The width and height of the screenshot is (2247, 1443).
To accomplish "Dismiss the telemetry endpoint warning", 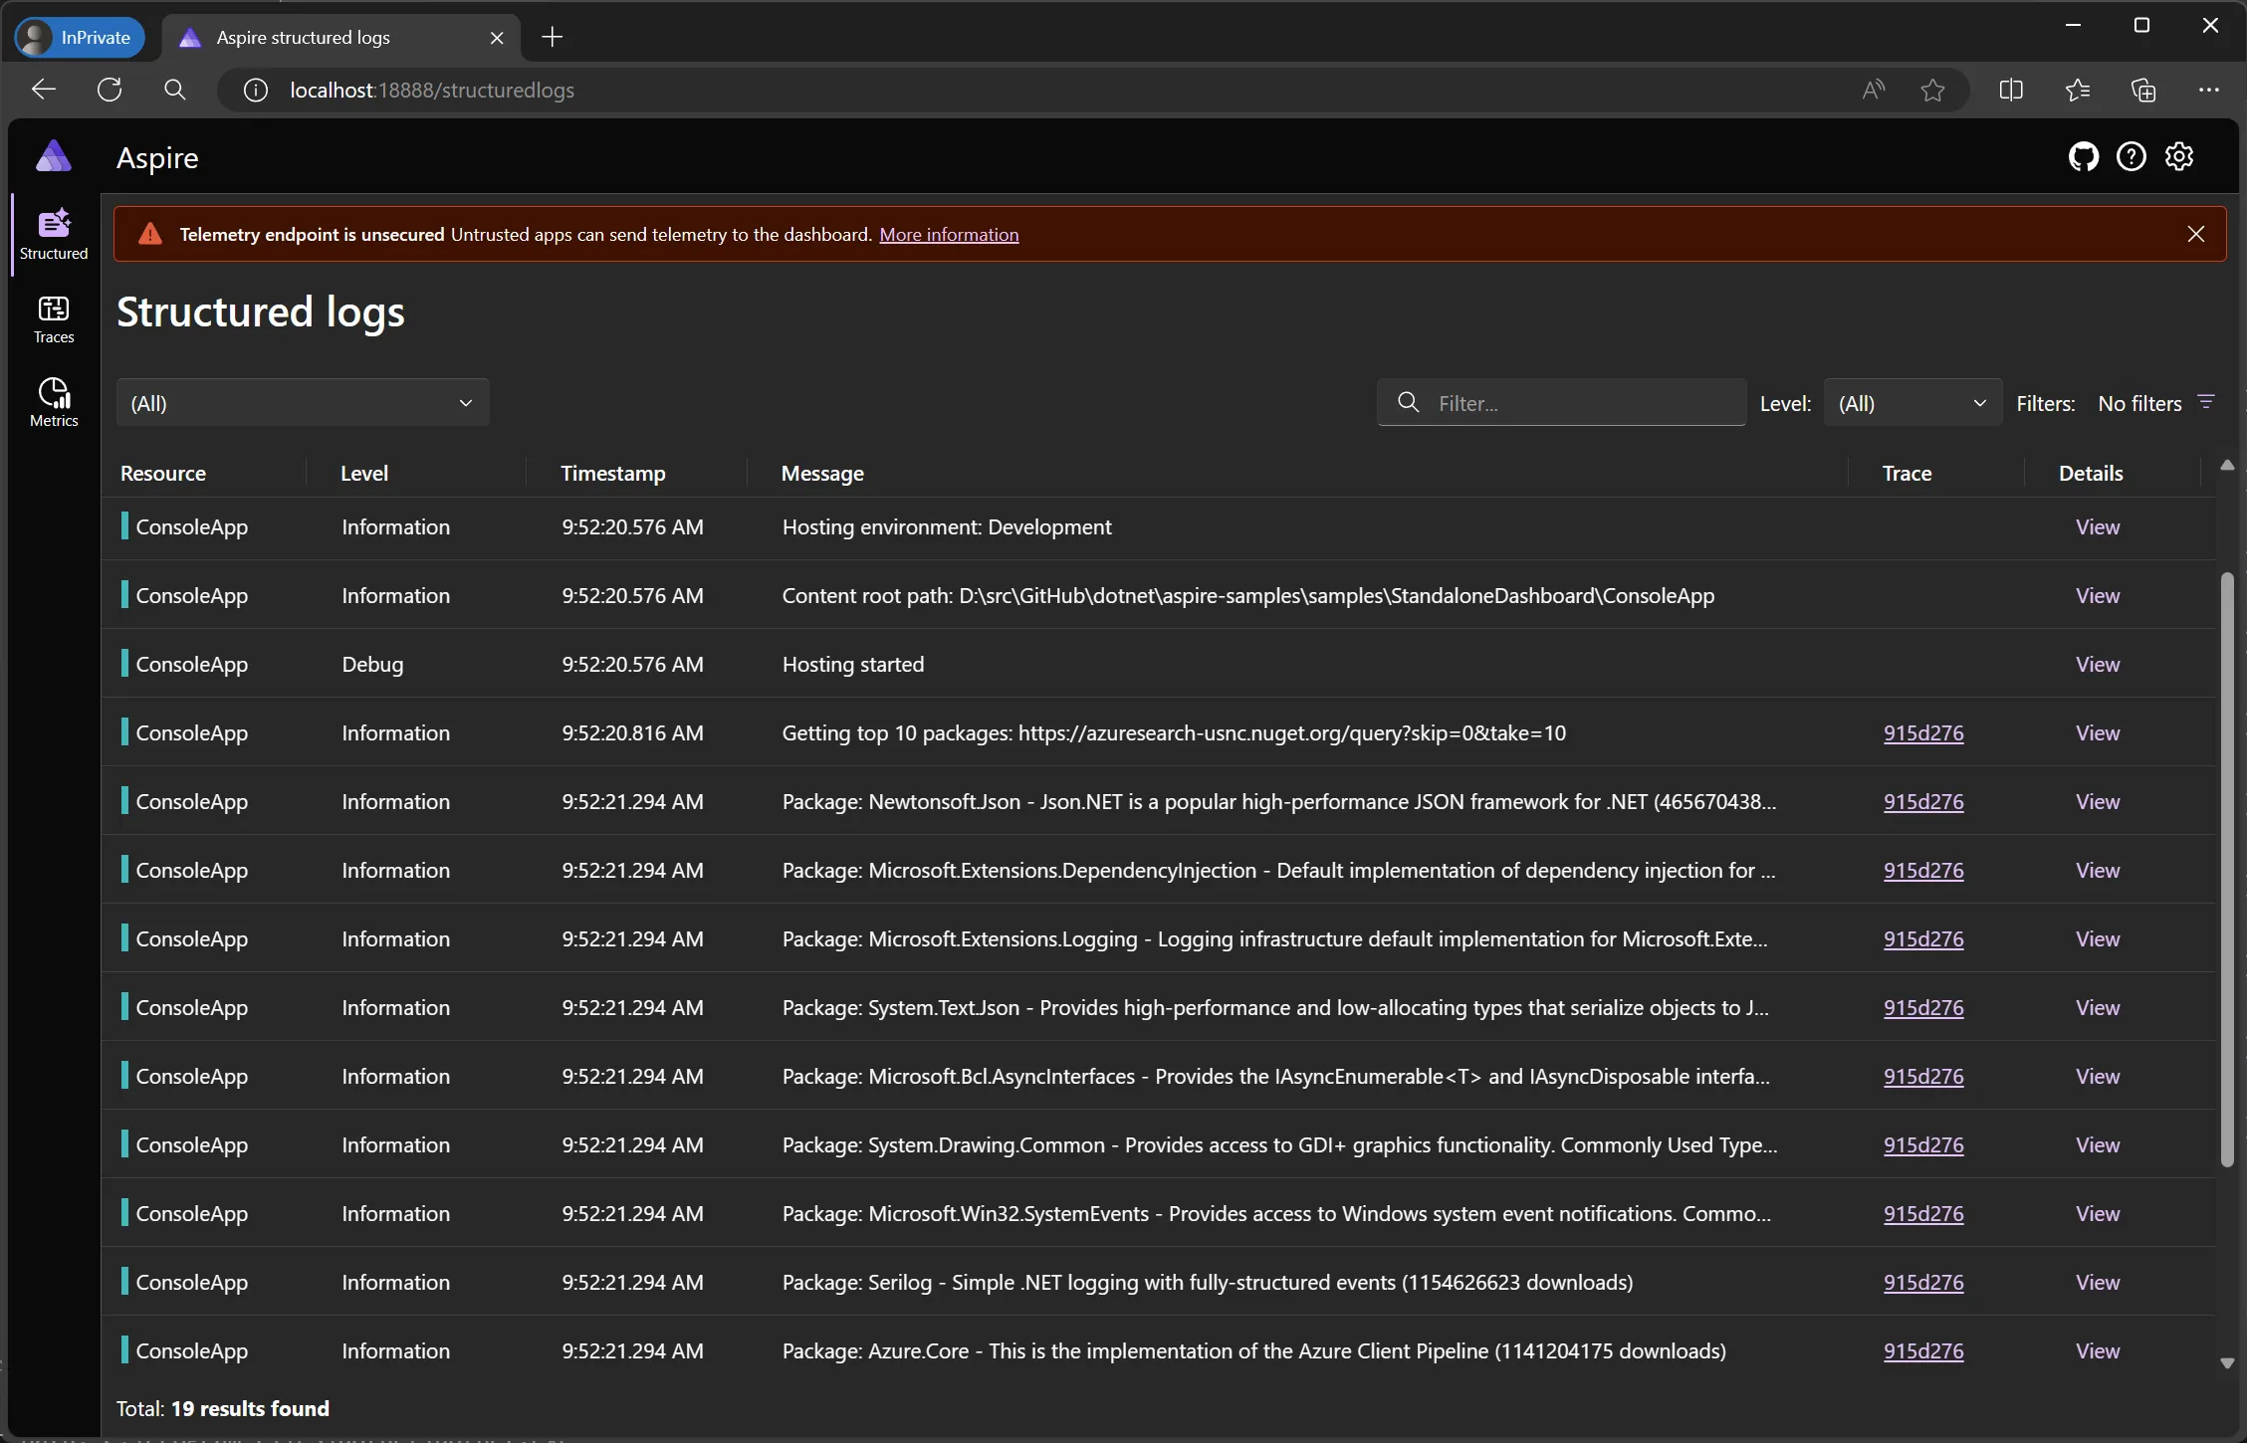I will [2195, 234].
